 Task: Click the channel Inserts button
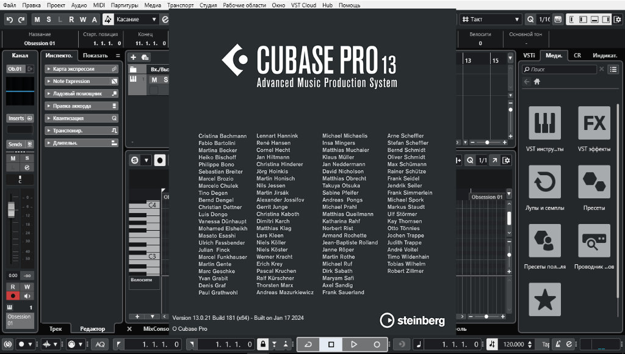point(20,118)
